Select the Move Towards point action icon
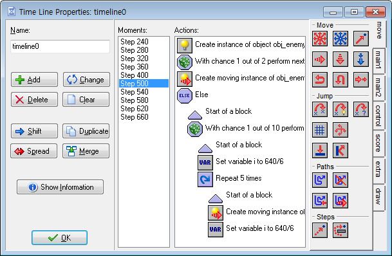Screen dimensions: 392x256 pyautogui.click(x=360, y=39)
